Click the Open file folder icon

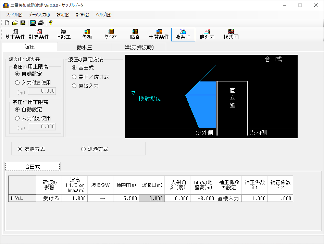point(15,23)
